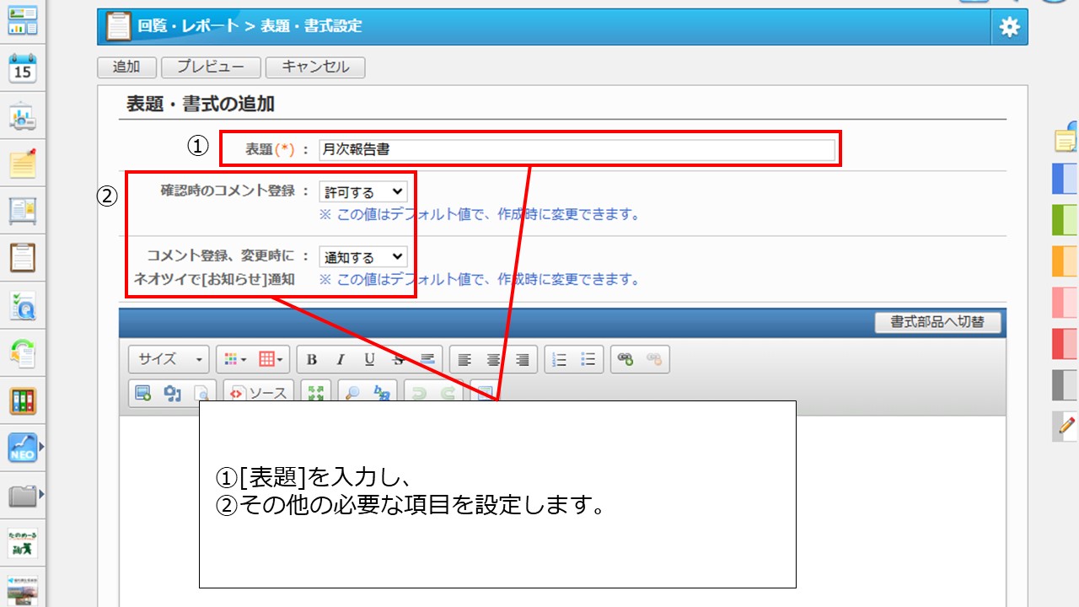Select the blue color tab at right
The image size is (1079, 607).
(1066, 179)
